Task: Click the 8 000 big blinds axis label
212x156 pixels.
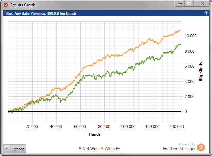Action: [x=189, y=51]
